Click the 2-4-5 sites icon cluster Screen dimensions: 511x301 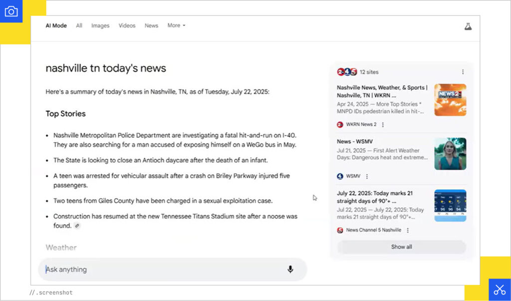[x=346, y=72]
